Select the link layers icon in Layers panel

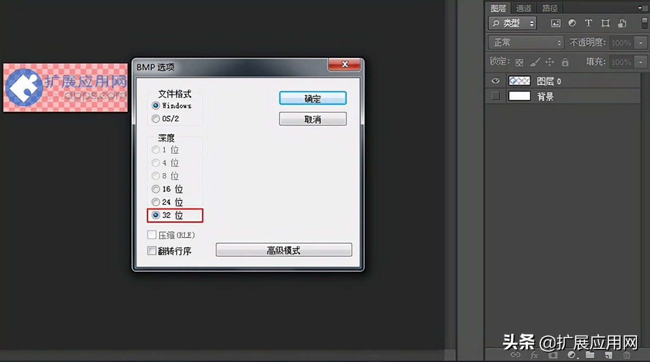click(516, 355)
